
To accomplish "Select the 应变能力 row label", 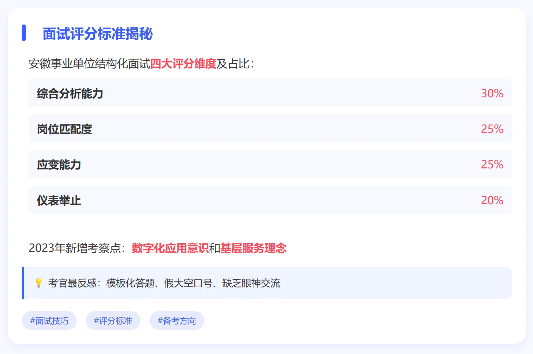I will 59,165.
